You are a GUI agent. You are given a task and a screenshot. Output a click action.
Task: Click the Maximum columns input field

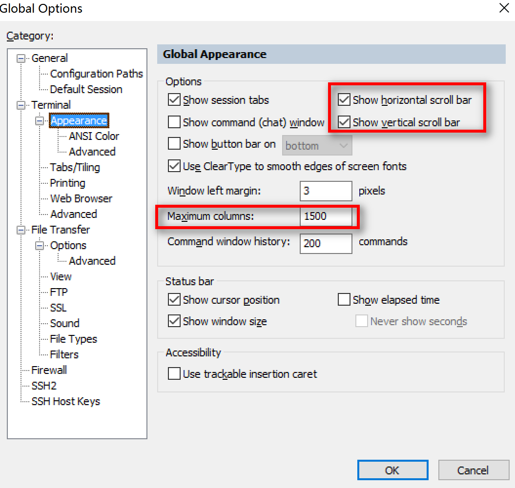[x=326, y=216]
